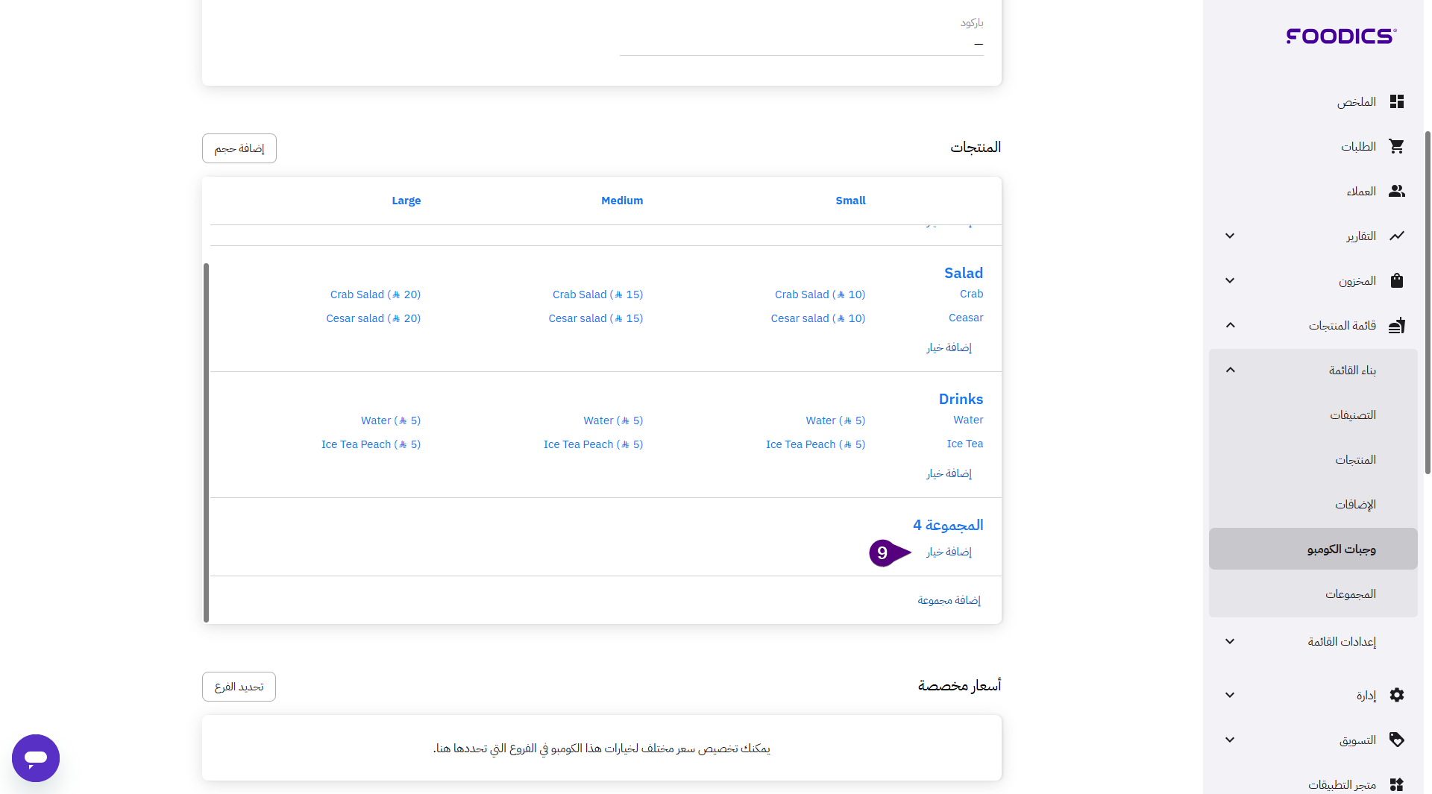Viewport: 1432px width, 794px height.
Task: Open the categories page in sidebar
Action: click(x=1352, y=415)
